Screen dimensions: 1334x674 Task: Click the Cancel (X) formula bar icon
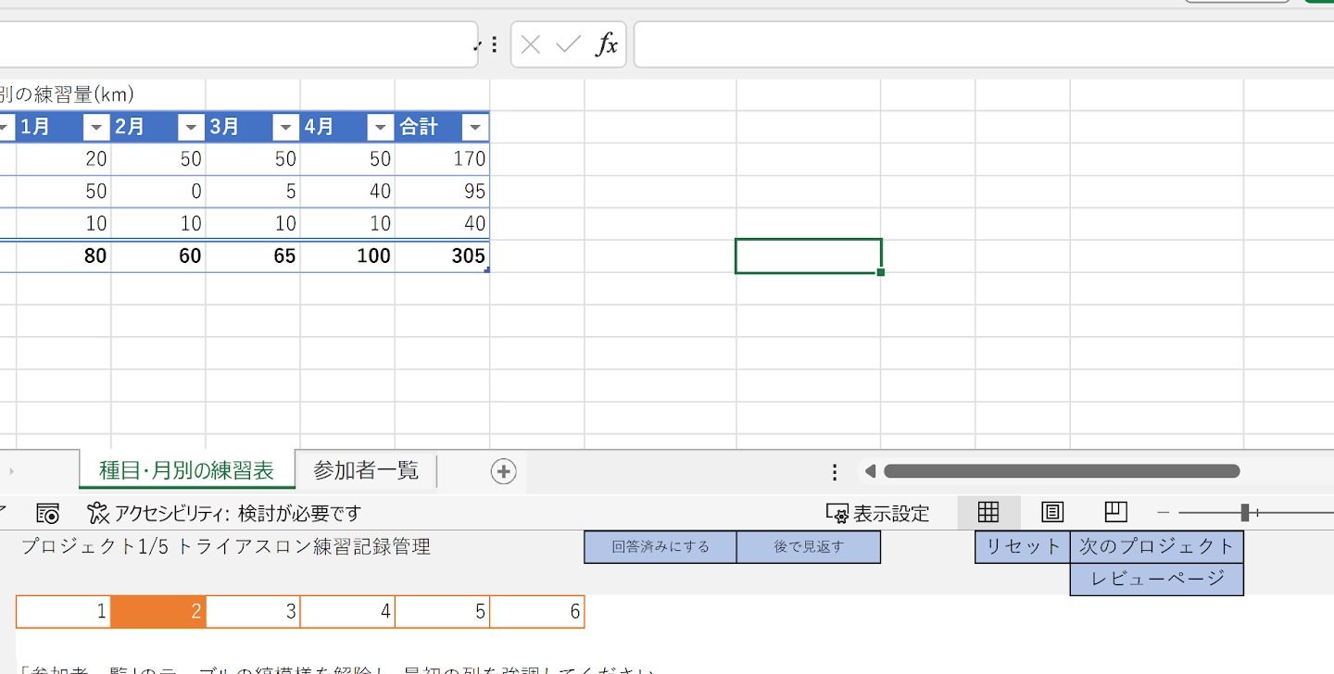tap(531, 44)
